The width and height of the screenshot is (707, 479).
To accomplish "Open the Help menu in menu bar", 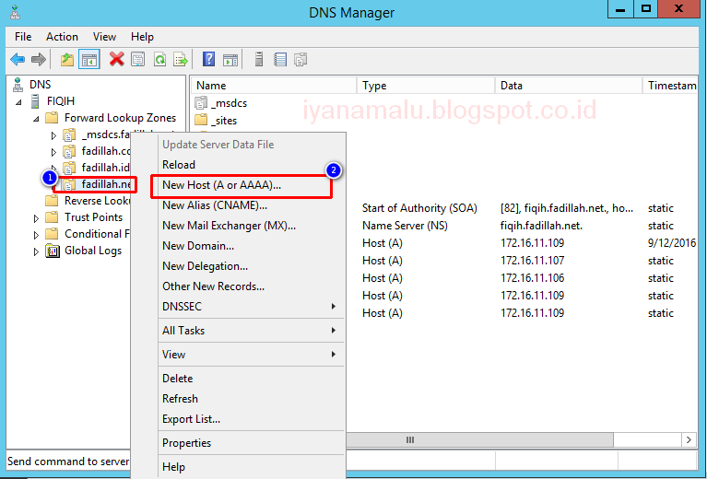I will click(142, 37).
